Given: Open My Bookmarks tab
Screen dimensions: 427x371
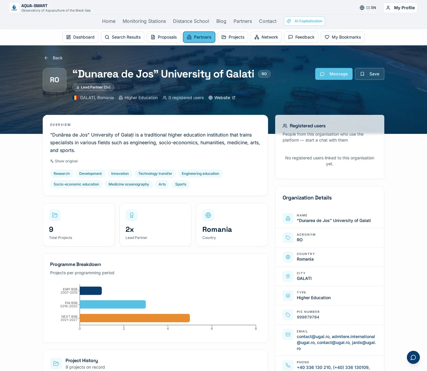Looking at the screenshot, I should [x=343, y=37].
